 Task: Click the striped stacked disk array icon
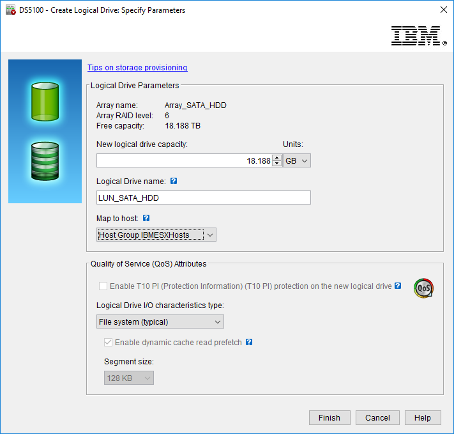pyautogui.click(x=45, y=160)
